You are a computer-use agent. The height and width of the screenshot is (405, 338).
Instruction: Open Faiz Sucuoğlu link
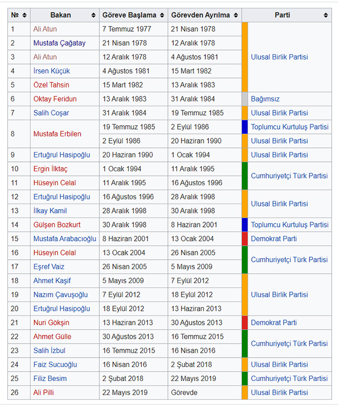tap(55, 364)
